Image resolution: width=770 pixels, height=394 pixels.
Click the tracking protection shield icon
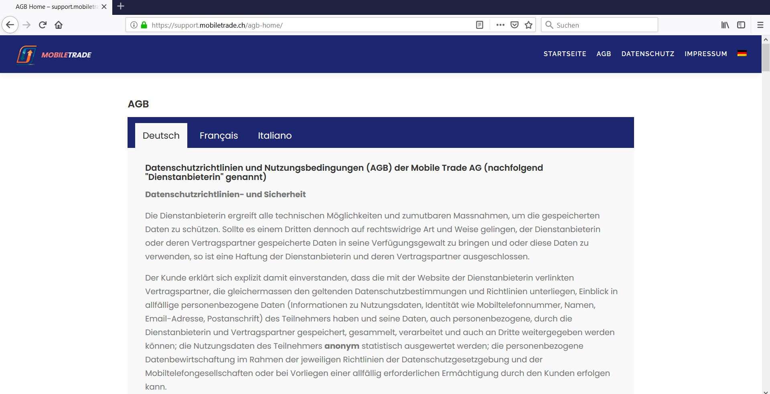515,24
